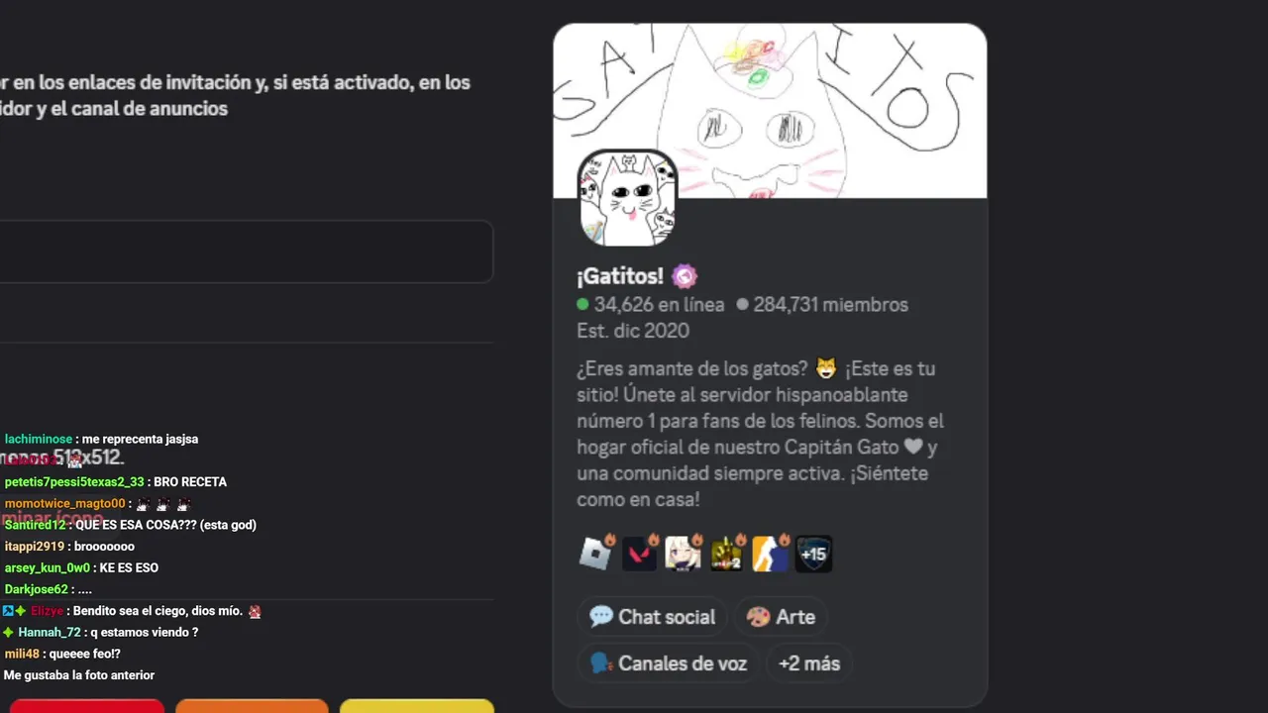Click the empty text input box

(x=246, y=252)
